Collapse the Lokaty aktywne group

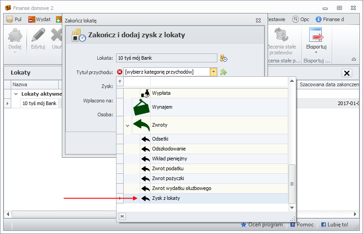pos(16,94)
